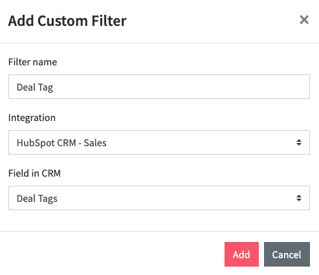This screenshot has width=319, height=275.
Task: Cancel adding the custom filter
Action: [287, 254]
